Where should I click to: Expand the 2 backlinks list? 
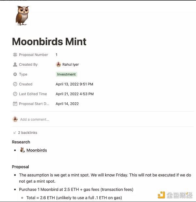coord(27,133)
